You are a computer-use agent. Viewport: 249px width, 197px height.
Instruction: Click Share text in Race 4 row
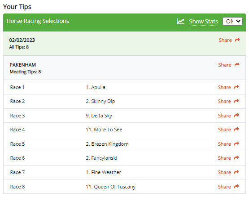[x=224, y=130]
